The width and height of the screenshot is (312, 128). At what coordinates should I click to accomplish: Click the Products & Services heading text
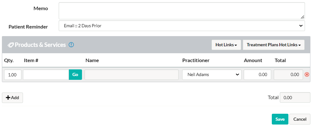(x=40, y=45)
